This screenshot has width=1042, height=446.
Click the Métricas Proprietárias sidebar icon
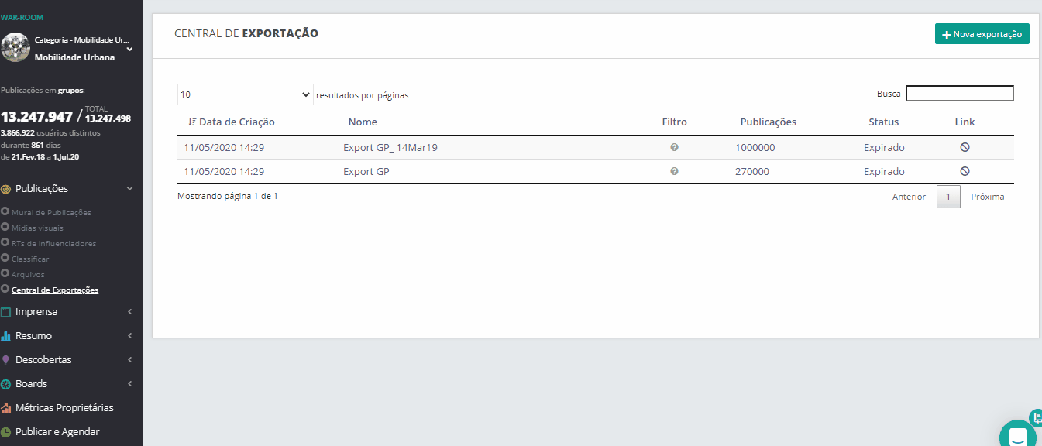6,408
